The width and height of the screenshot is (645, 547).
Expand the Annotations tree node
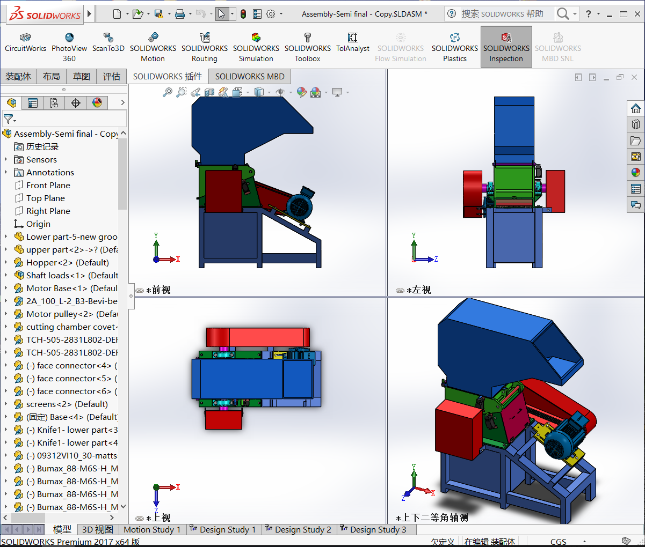[6, 172]
